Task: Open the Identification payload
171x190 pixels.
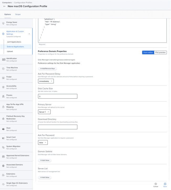Action: pos(16,59)
